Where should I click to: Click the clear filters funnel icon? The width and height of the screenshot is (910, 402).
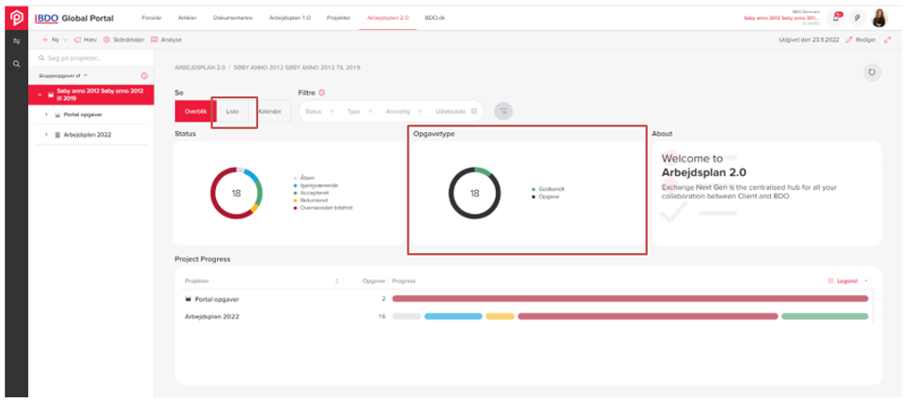tap(503, 112)
